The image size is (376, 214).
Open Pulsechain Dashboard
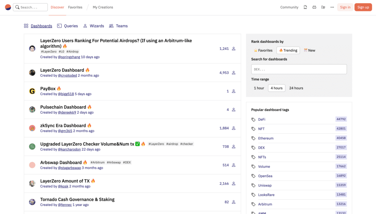pos(63,107)
